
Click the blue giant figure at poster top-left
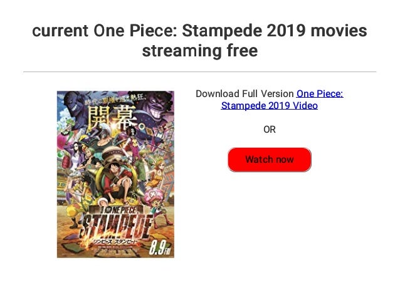click(x=73, y=106)
